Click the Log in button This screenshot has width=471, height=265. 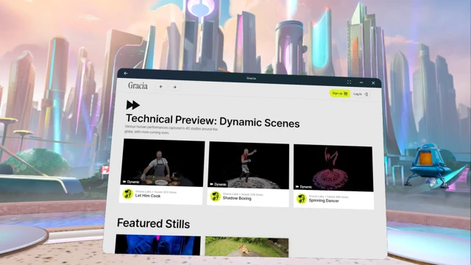click(x=361, y=94)
